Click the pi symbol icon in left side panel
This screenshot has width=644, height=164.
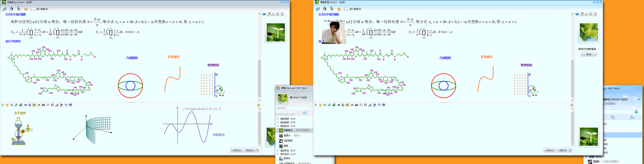pos(278,14)
